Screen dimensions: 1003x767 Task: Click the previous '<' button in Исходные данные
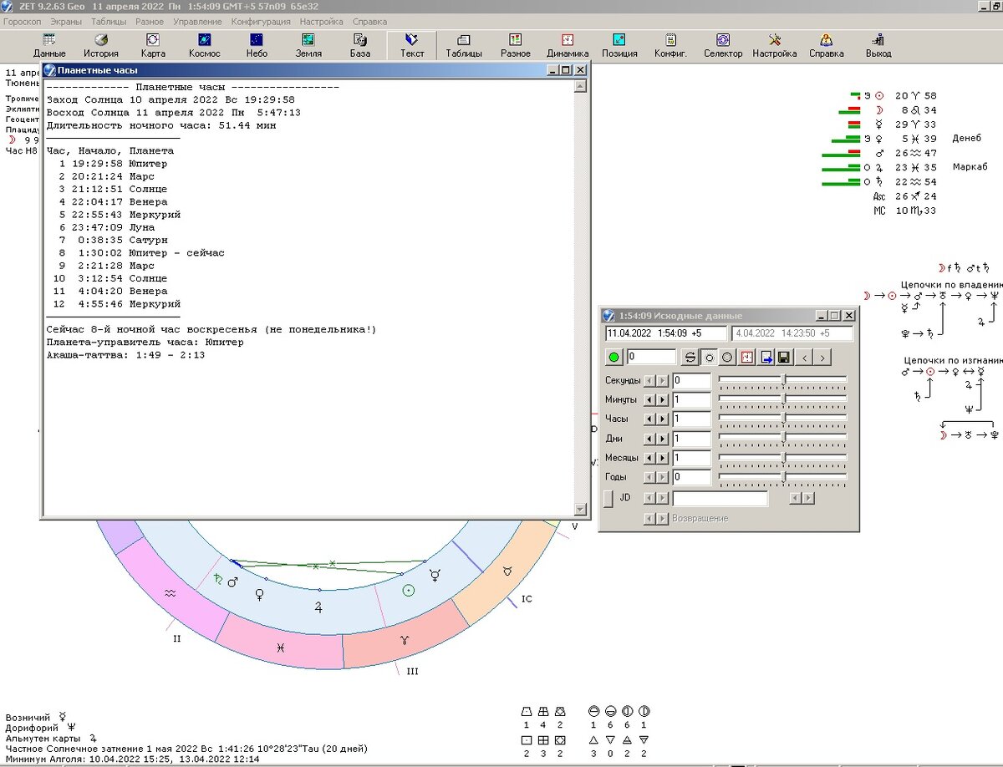point(804,358)
